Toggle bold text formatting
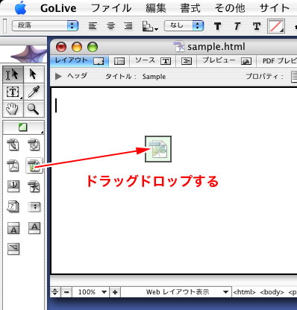This screenshot has height=310, width=297. pos(217,26)
